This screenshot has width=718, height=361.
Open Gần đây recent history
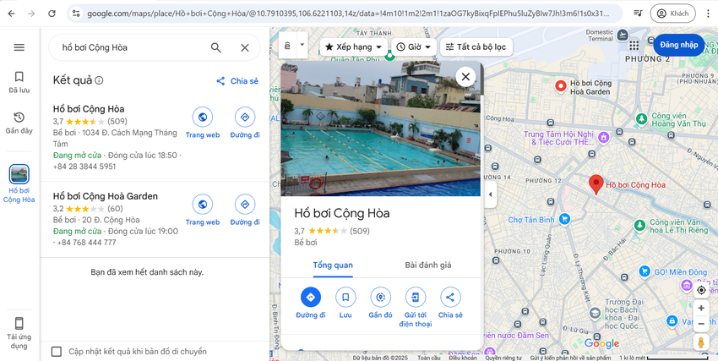coord(19,123)
